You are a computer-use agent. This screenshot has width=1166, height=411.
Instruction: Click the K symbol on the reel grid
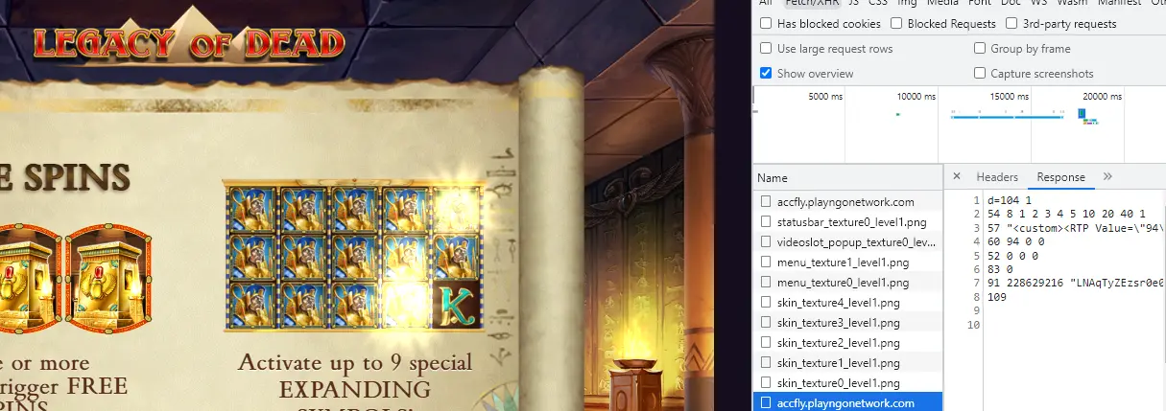click(x=456, y=306)
